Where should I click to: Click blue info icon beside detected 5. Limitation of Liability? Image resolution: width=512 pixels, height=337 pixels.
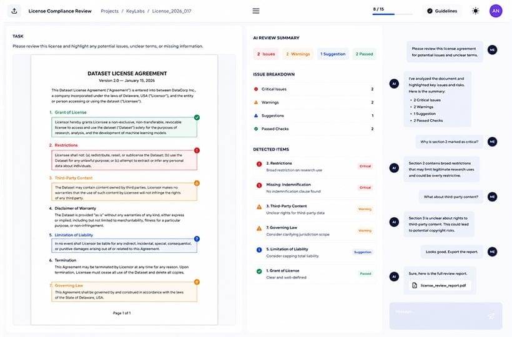259,250
